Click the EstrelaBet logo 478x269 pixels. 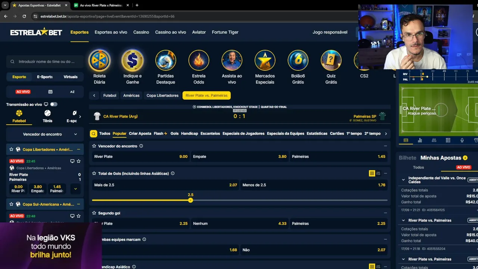[36, 32]
